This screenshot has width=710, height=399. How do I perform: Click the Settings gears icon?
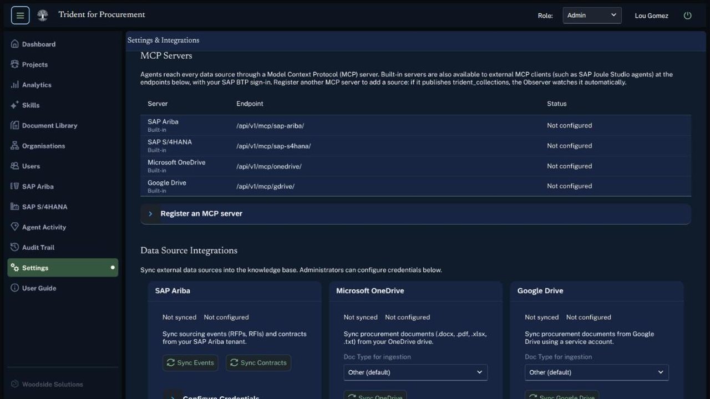[x=15, y=268]
